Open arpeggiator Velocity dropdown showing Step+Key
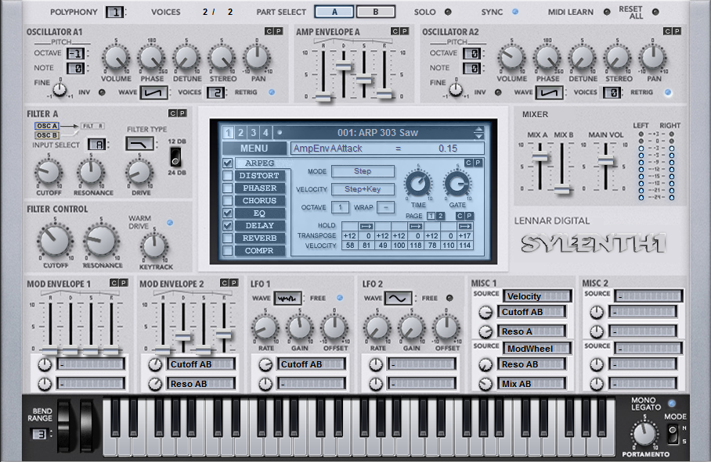Screen dimensions: 711x462 click(363, 188)
